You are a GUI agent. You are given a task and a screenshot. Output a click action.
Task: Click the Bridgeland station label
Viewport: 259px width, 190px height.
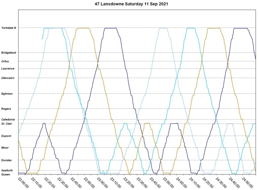tap(9, 53)
